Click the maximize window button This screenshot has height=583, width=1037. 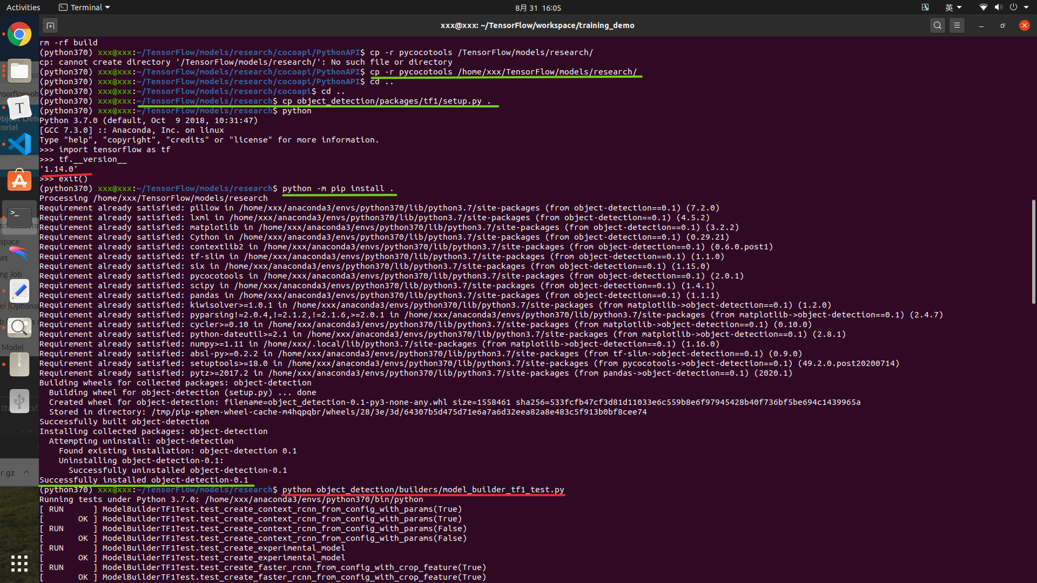tap(1003, 25)
